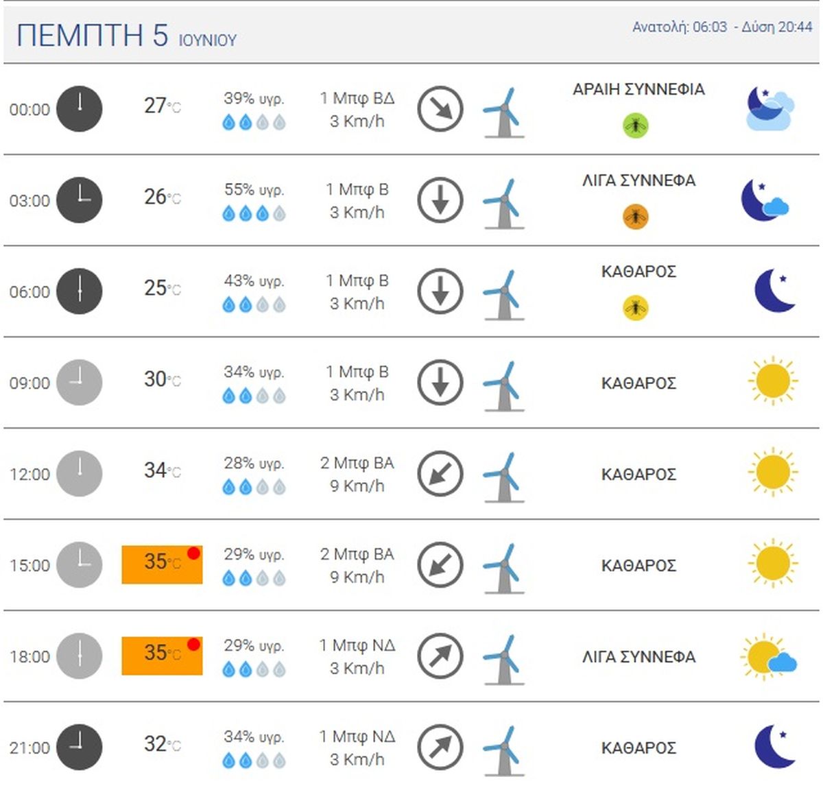823x788 pixels.
Task: Click the crescent moon icon at 21:00
Action: click(x=774, y=746)
